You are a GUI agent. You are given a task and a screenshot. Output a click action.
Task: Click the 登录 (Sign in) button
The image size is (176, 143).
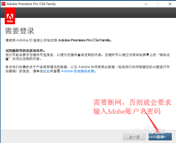pyautogui.click(x=160, y=137)
